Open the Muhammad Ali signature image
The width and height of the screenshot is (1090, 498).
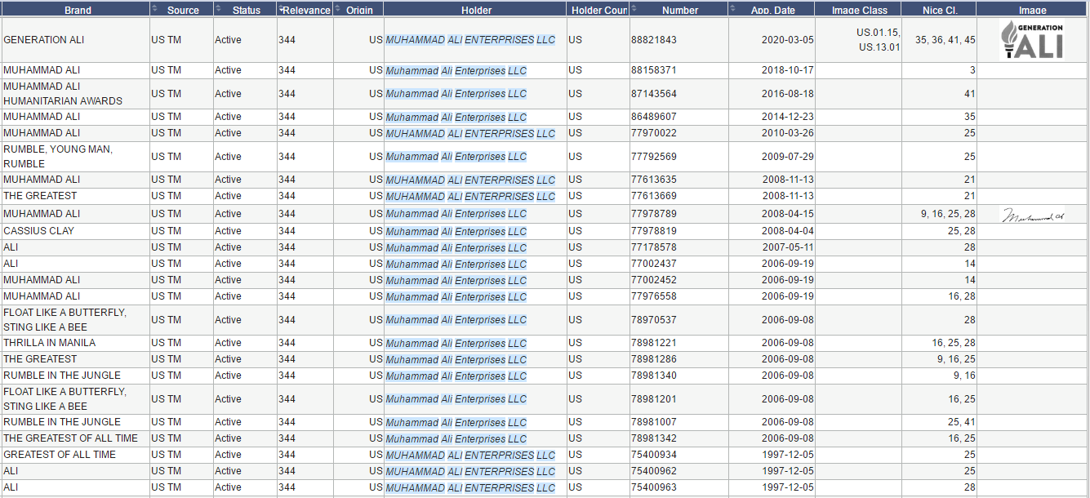tap(1033, 215)
